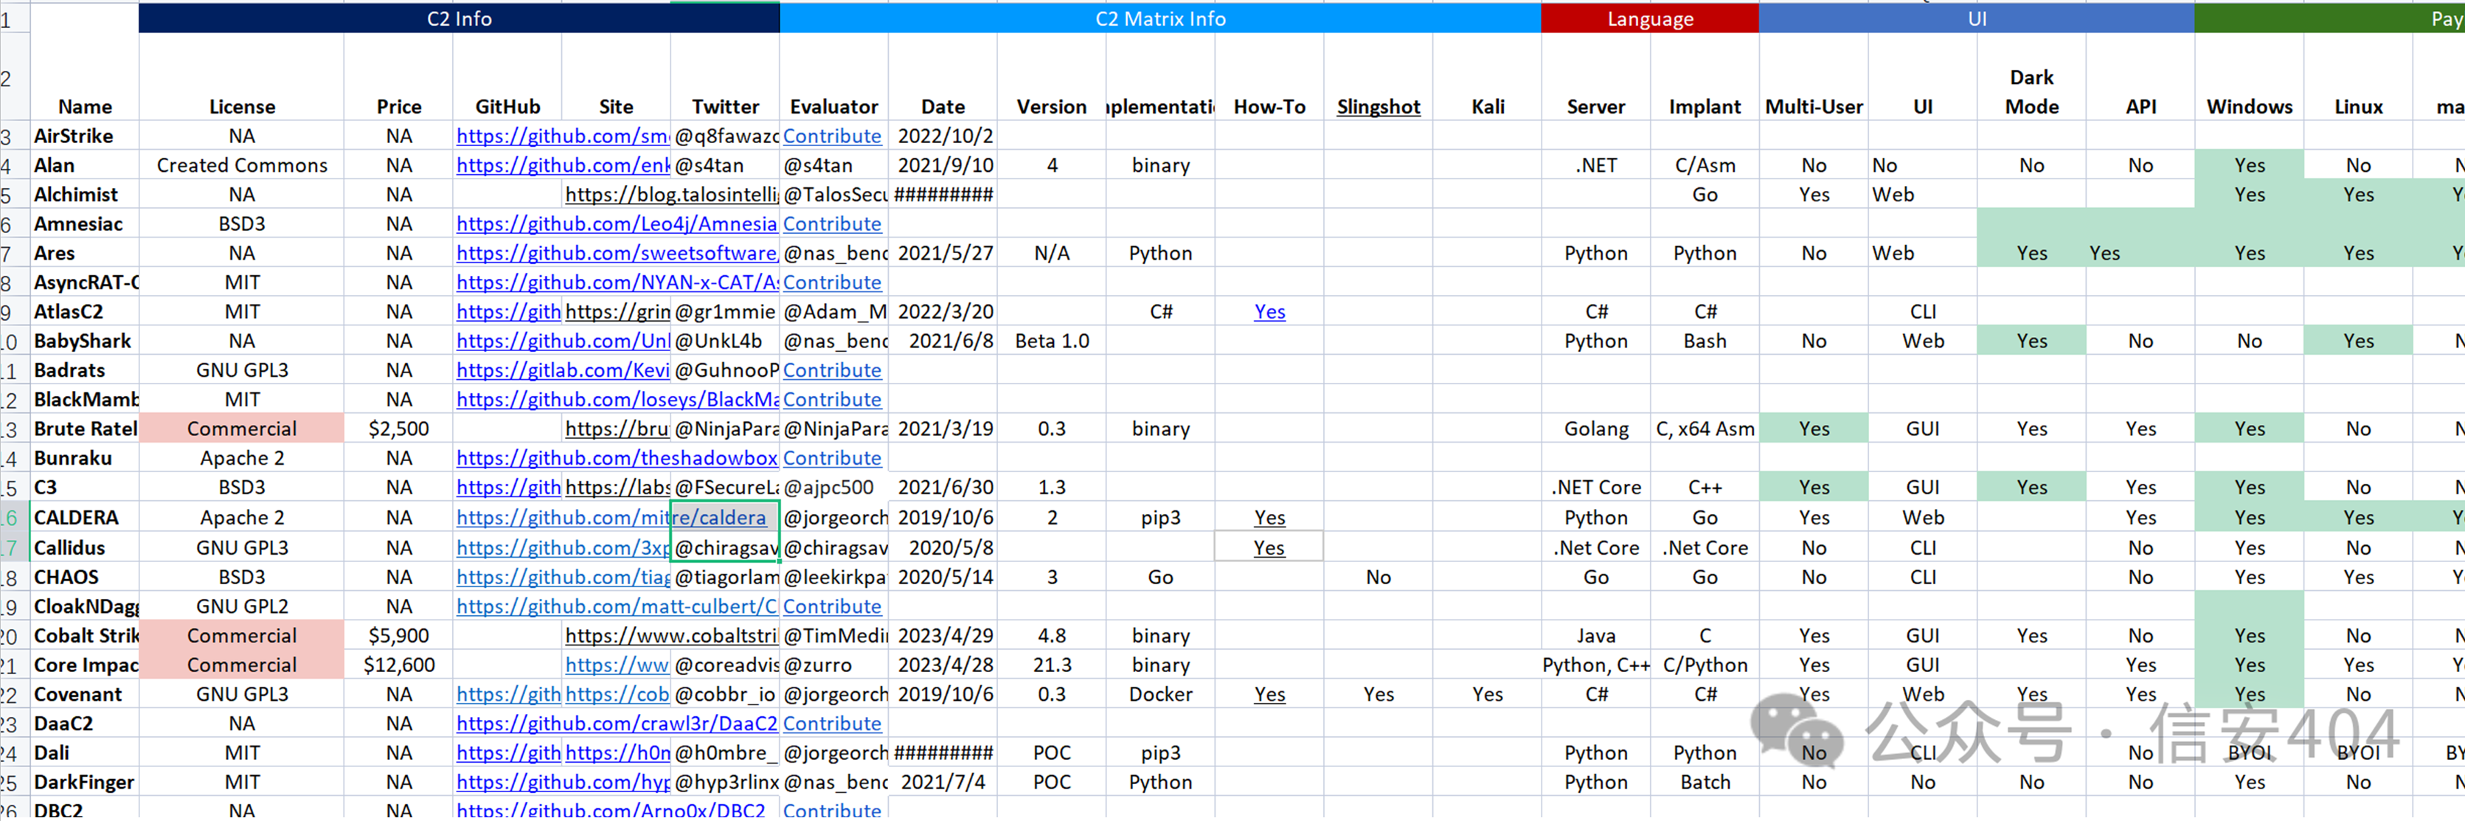The height and width of the screenshot is (821, 2465).
Task: Open Core Impact site link
Action: pyautogui.click(x=617, y=665)
